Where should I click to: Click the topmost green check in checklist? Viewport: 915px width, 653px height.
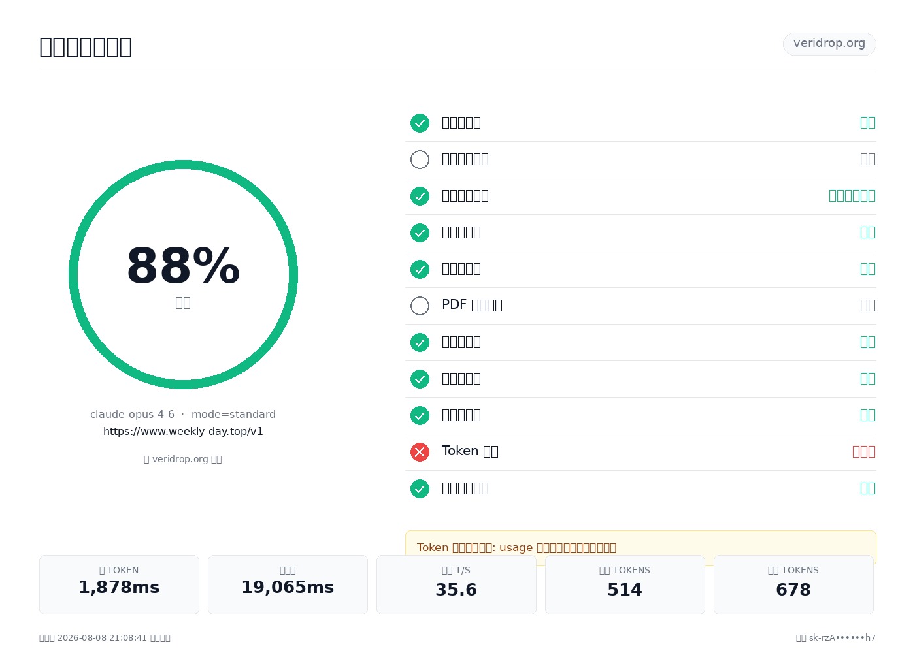coord(420,123)
